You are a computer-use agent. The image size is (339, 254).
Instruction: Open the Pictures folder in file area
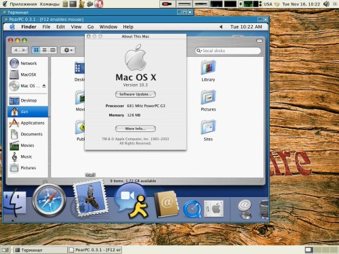pyautogui.click(x=208, y=100)
